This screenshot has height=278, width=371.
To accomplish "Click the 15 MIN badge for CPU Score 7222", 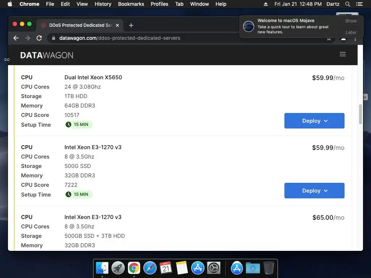I will point(79,194).
